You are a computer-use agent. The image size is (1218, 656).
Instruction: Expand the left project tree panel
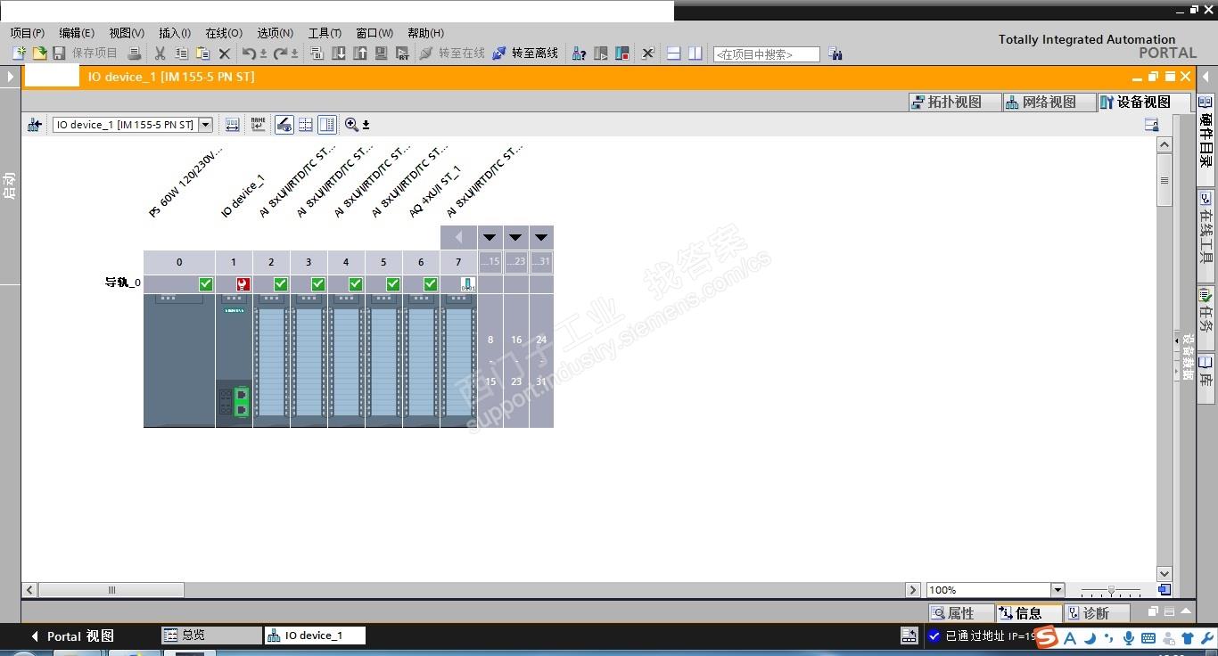[x=11, y=77]
